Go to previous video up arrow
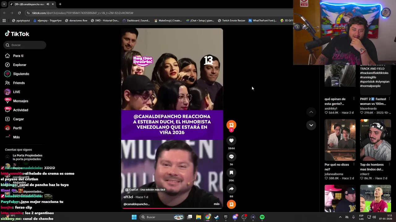Viewport: 396px width, 222px height. point(311,112)
